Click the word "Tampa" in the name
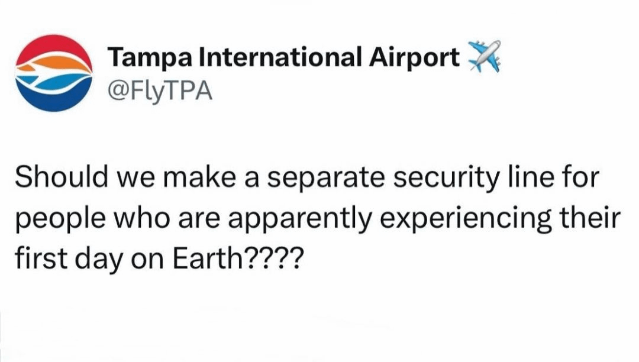 click(x=150, y=57)
